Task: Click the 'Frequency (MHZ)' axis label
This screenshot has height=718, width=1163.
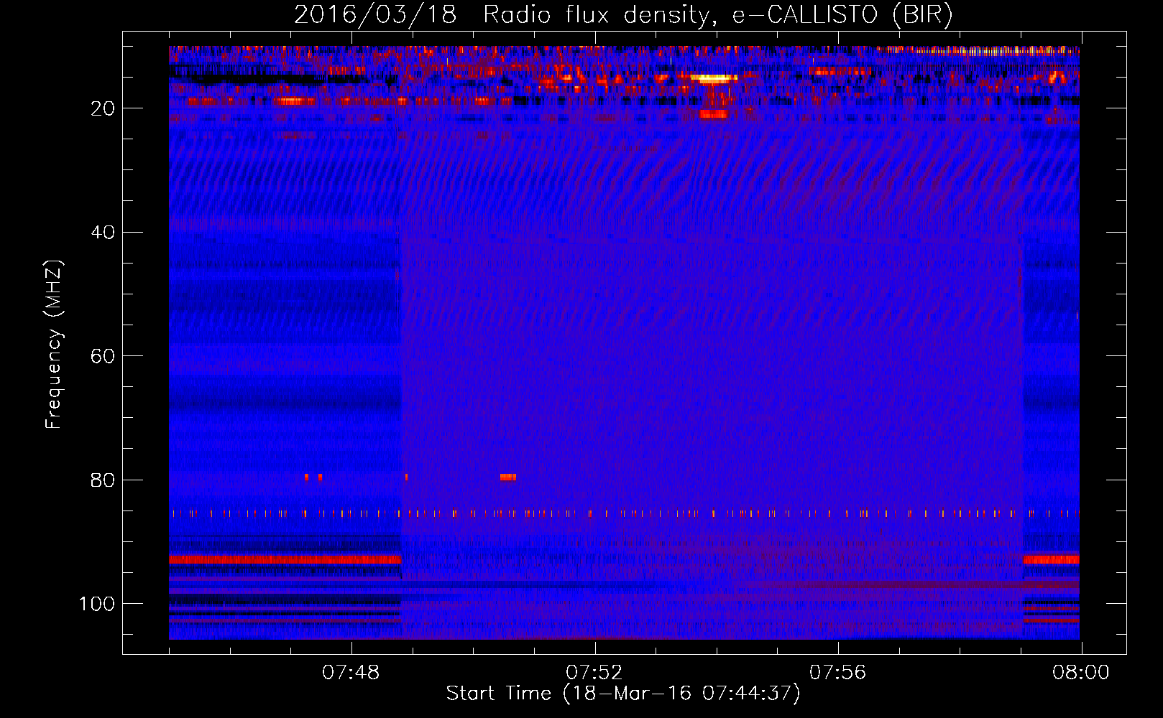Action: coord(54,345)
